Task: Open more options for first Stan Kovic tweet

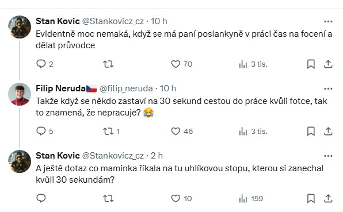Action: pyautogui.click(x=328, y=21)
